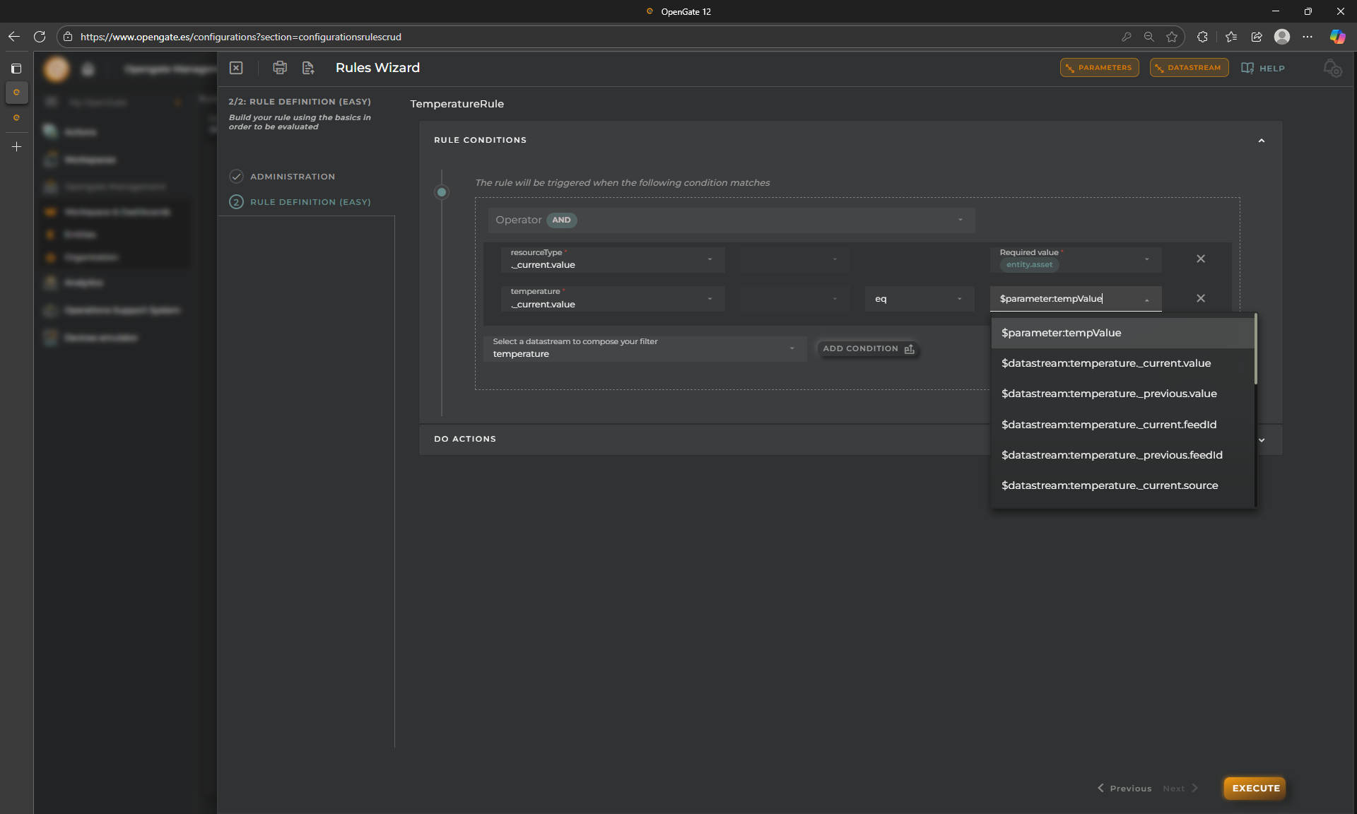Click the settings gear icon top right
Viewport: 1357px width, 814px height.
pyautogui.click(x=1332, y=69)
